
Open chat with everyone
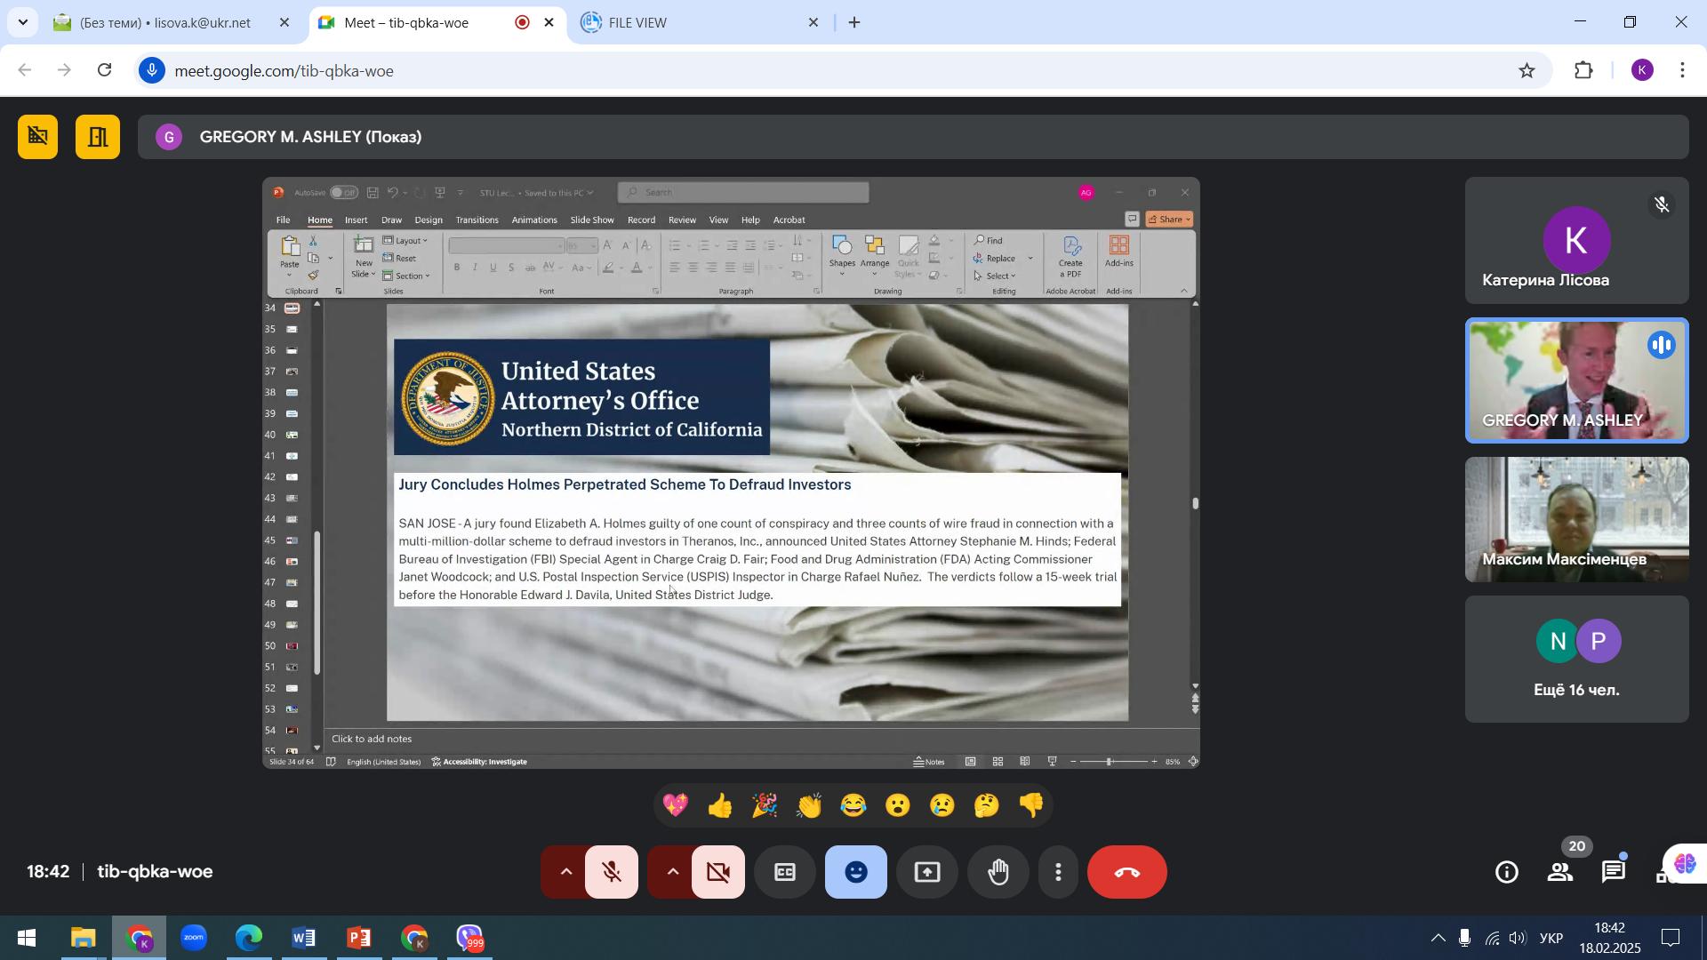coord(1614,873)
